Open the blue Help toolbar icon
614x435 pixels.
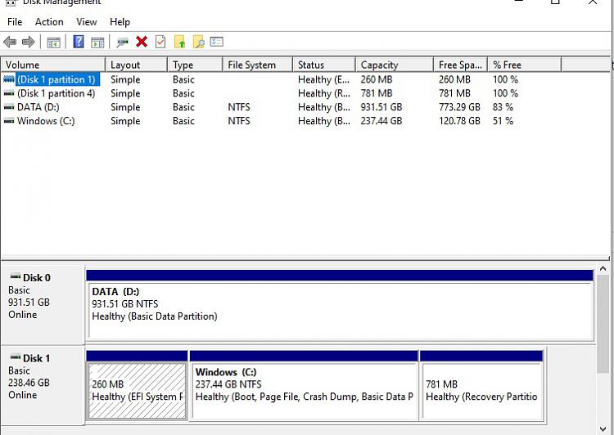79,42
